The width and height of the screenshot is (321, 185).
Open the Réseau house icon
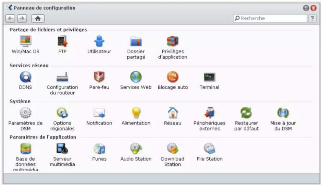tap(173, 113)
